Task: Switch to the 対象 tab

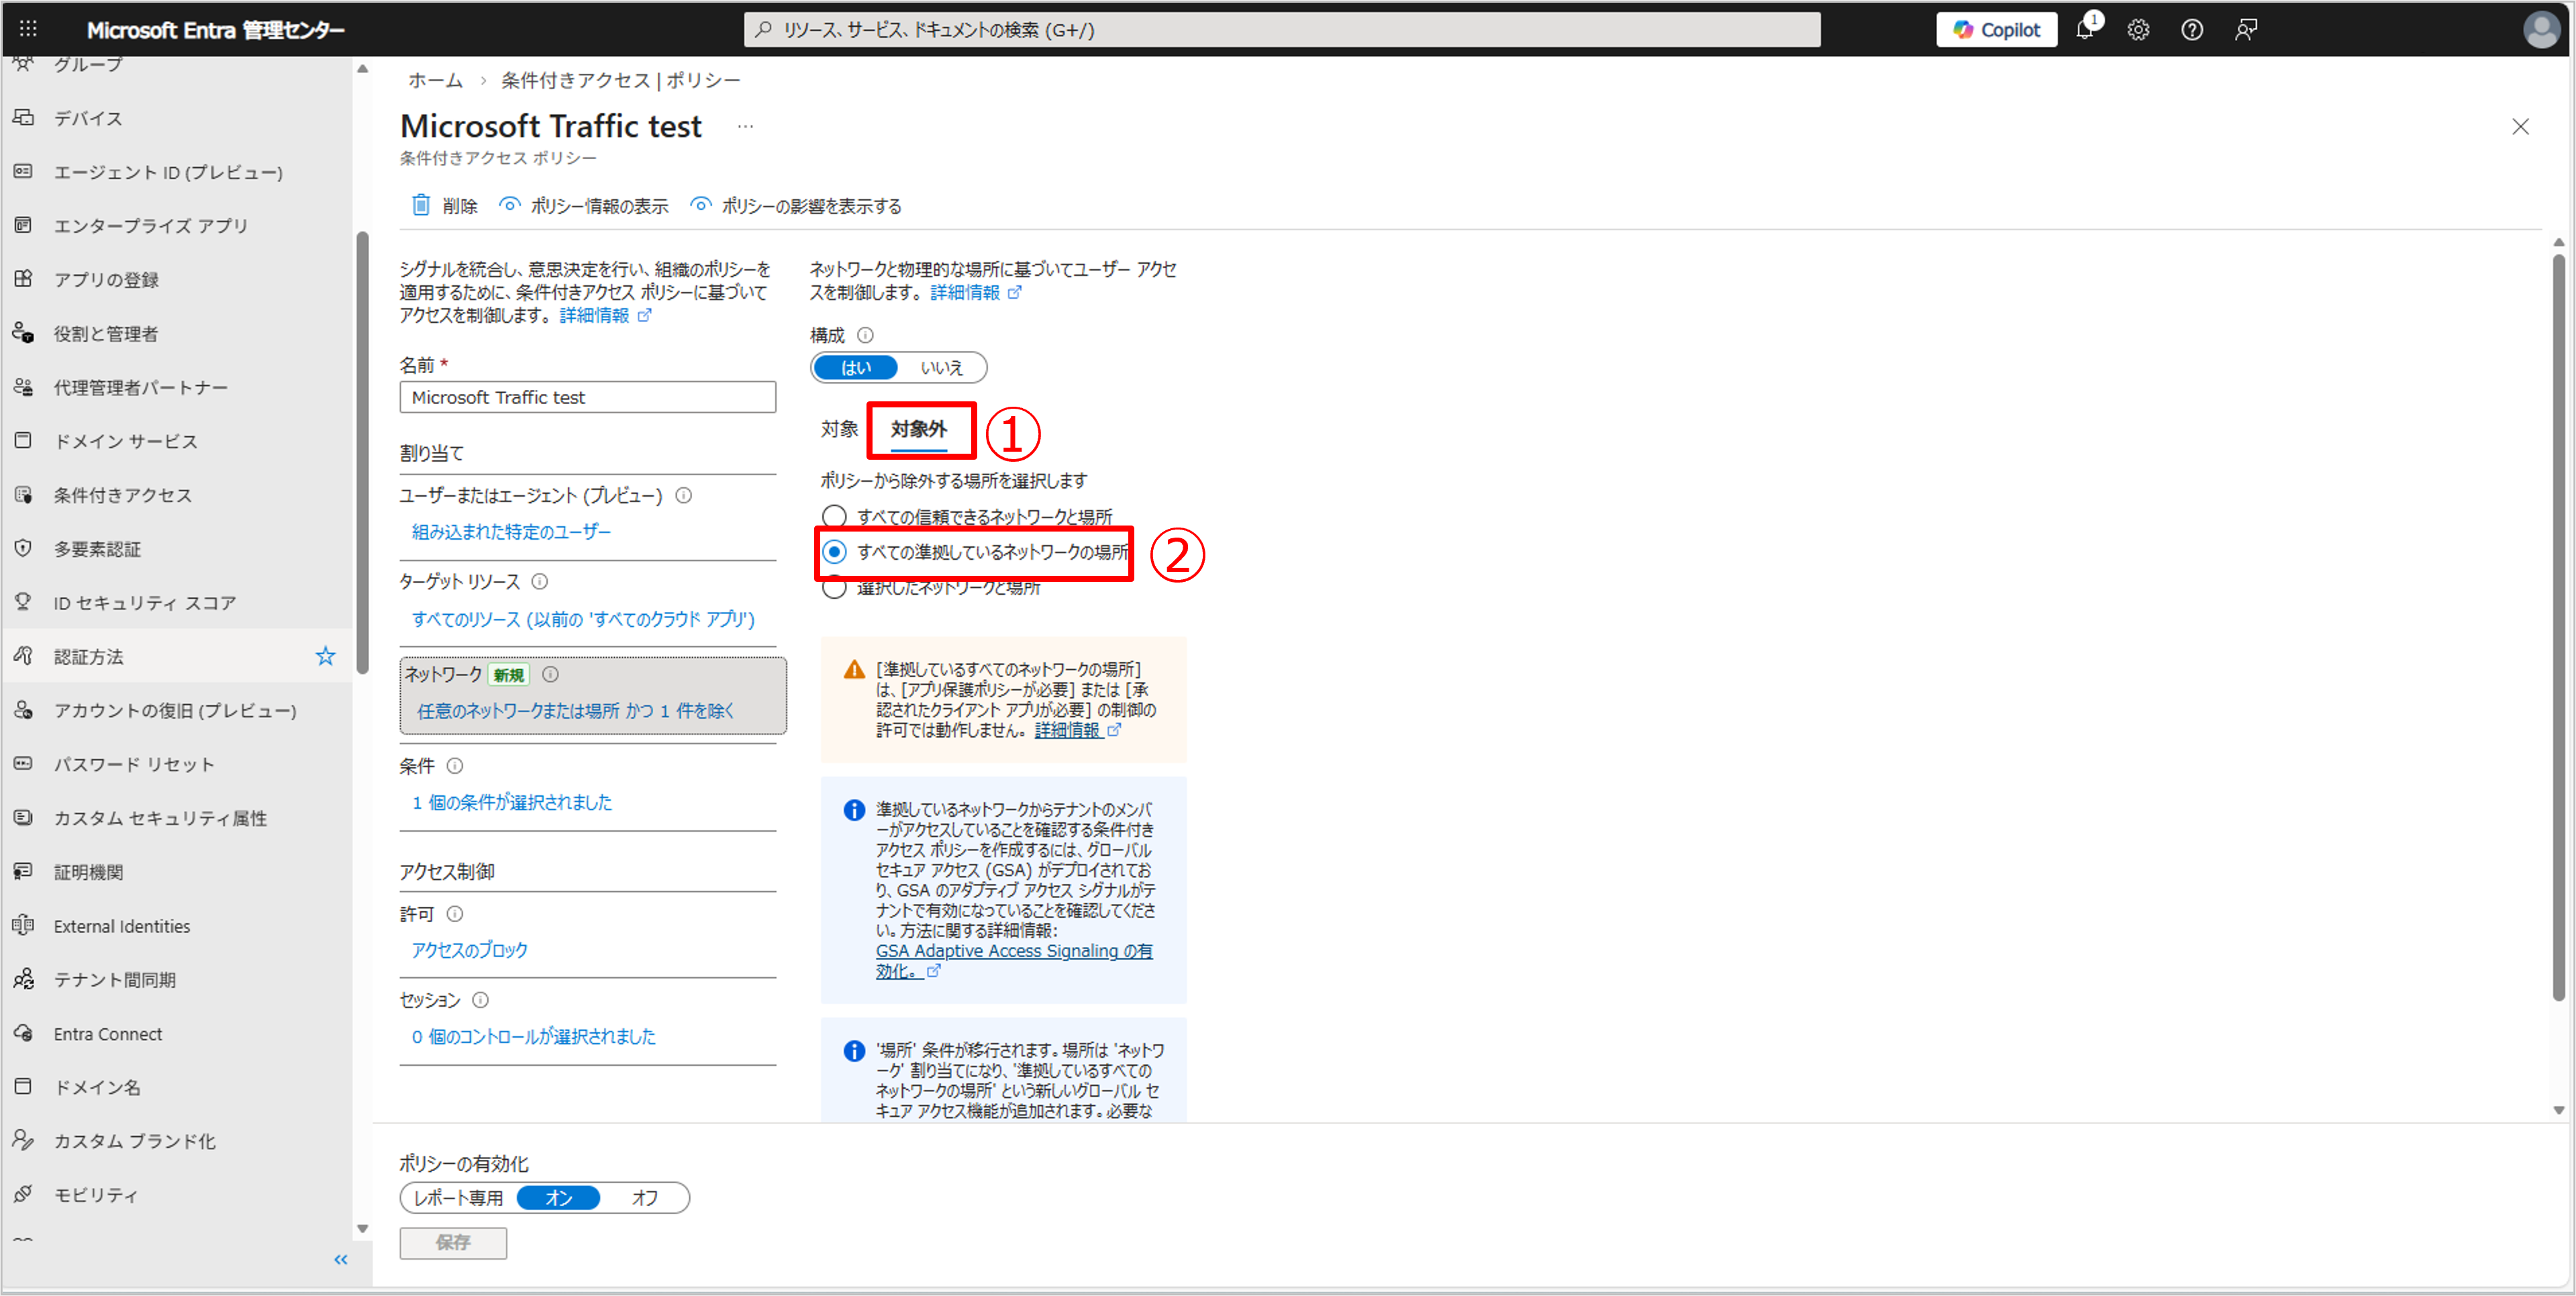Action: pyautogui.click(x=839, y=429)
